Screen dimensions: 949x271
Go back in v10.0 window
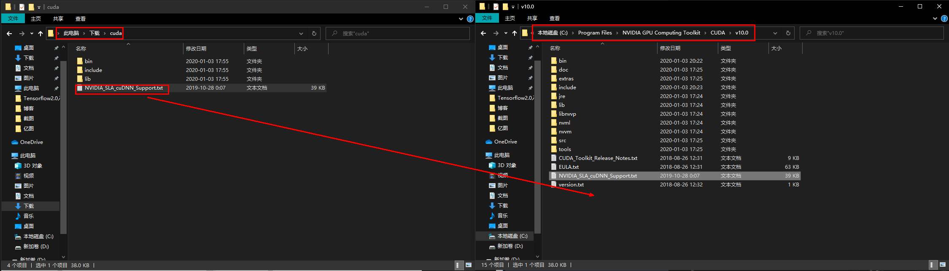pos(483,33)
